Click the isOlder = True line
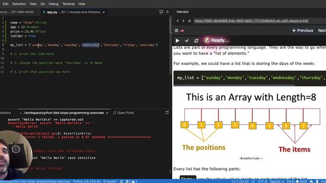Viewport: 326px width, 183px height. (x=23, y=36)
